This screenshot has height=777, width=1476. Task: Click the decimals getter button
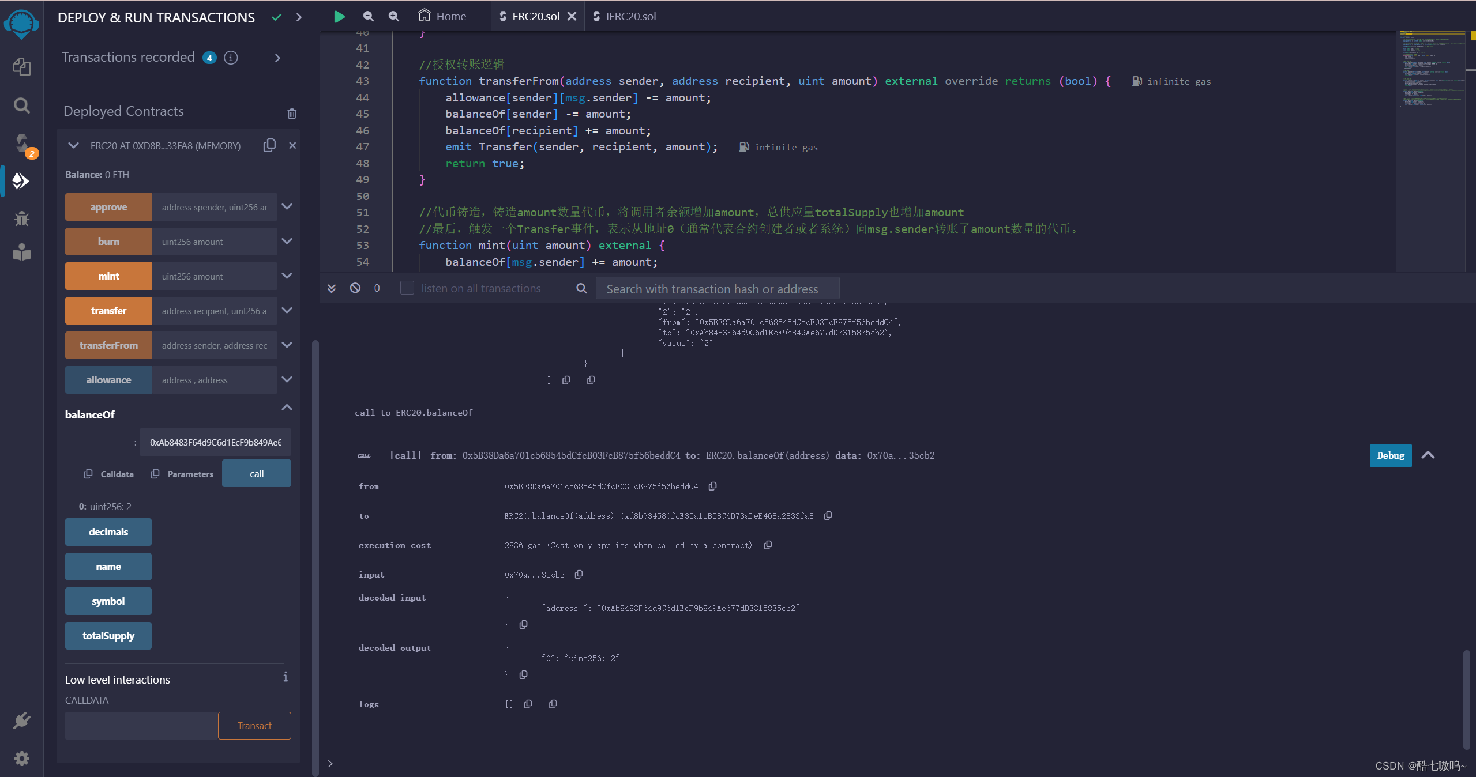(108, 532)
